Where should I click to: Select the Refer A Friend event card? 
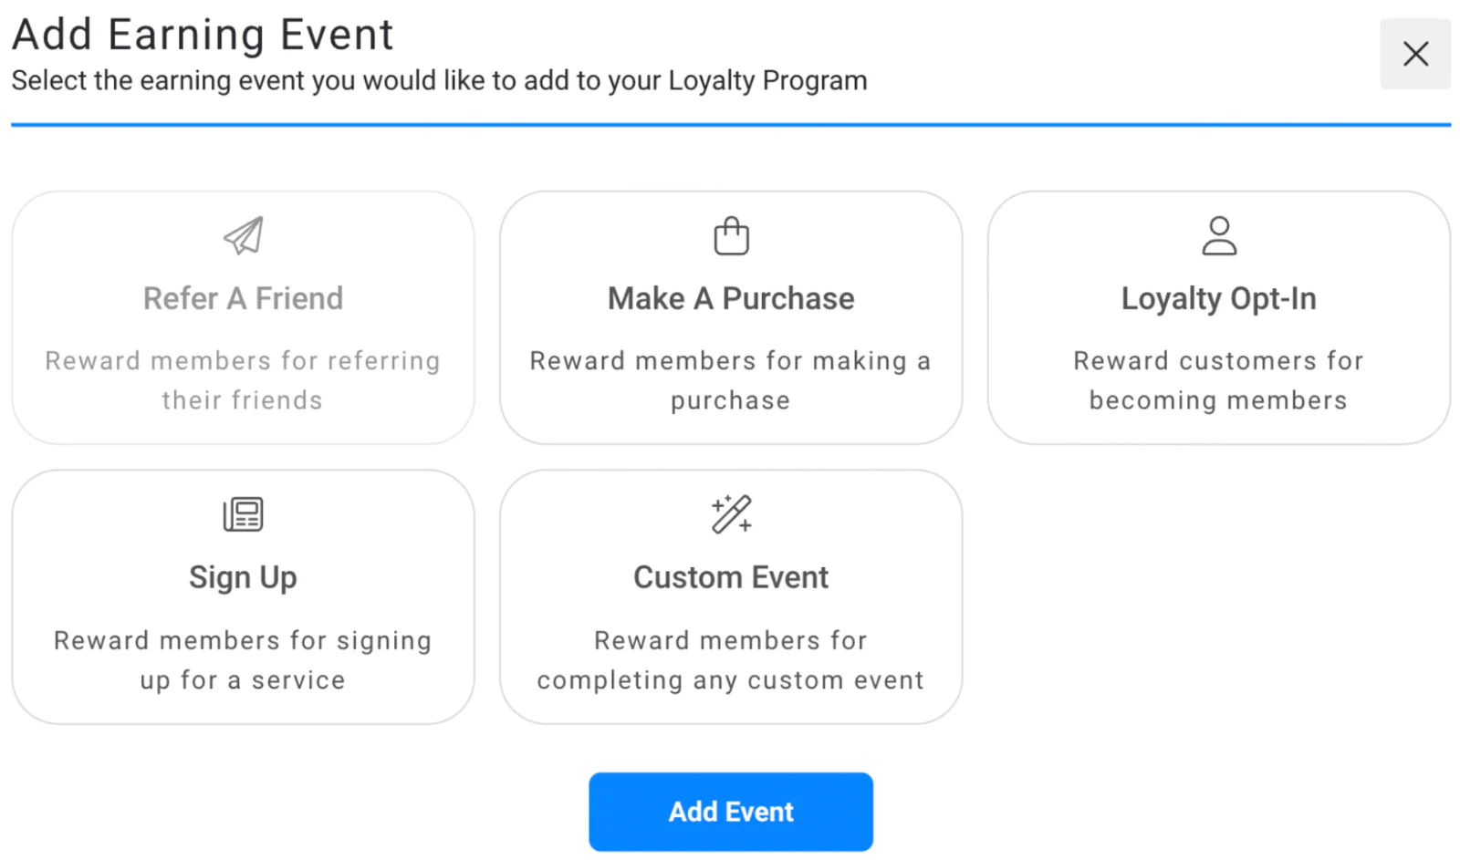(x=243, y=317)
